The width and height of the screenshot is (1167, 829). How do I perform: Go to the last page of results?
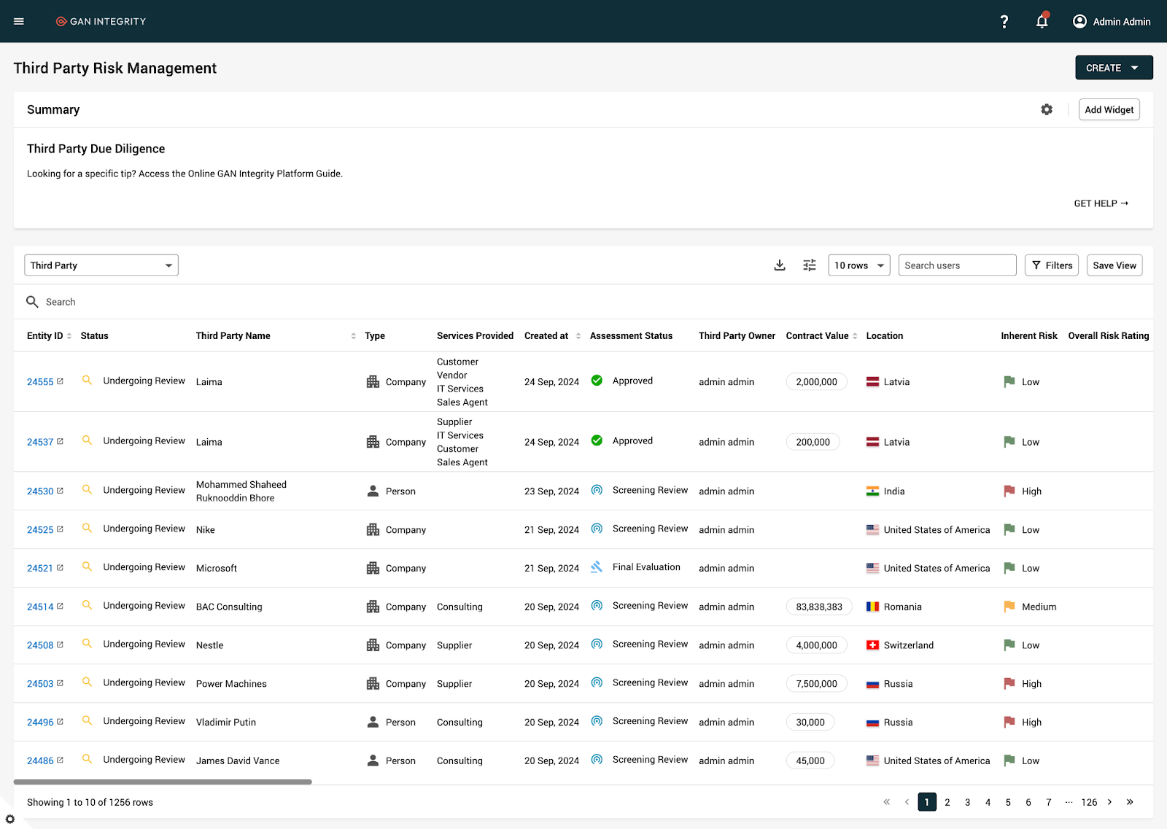(1130, 802)
